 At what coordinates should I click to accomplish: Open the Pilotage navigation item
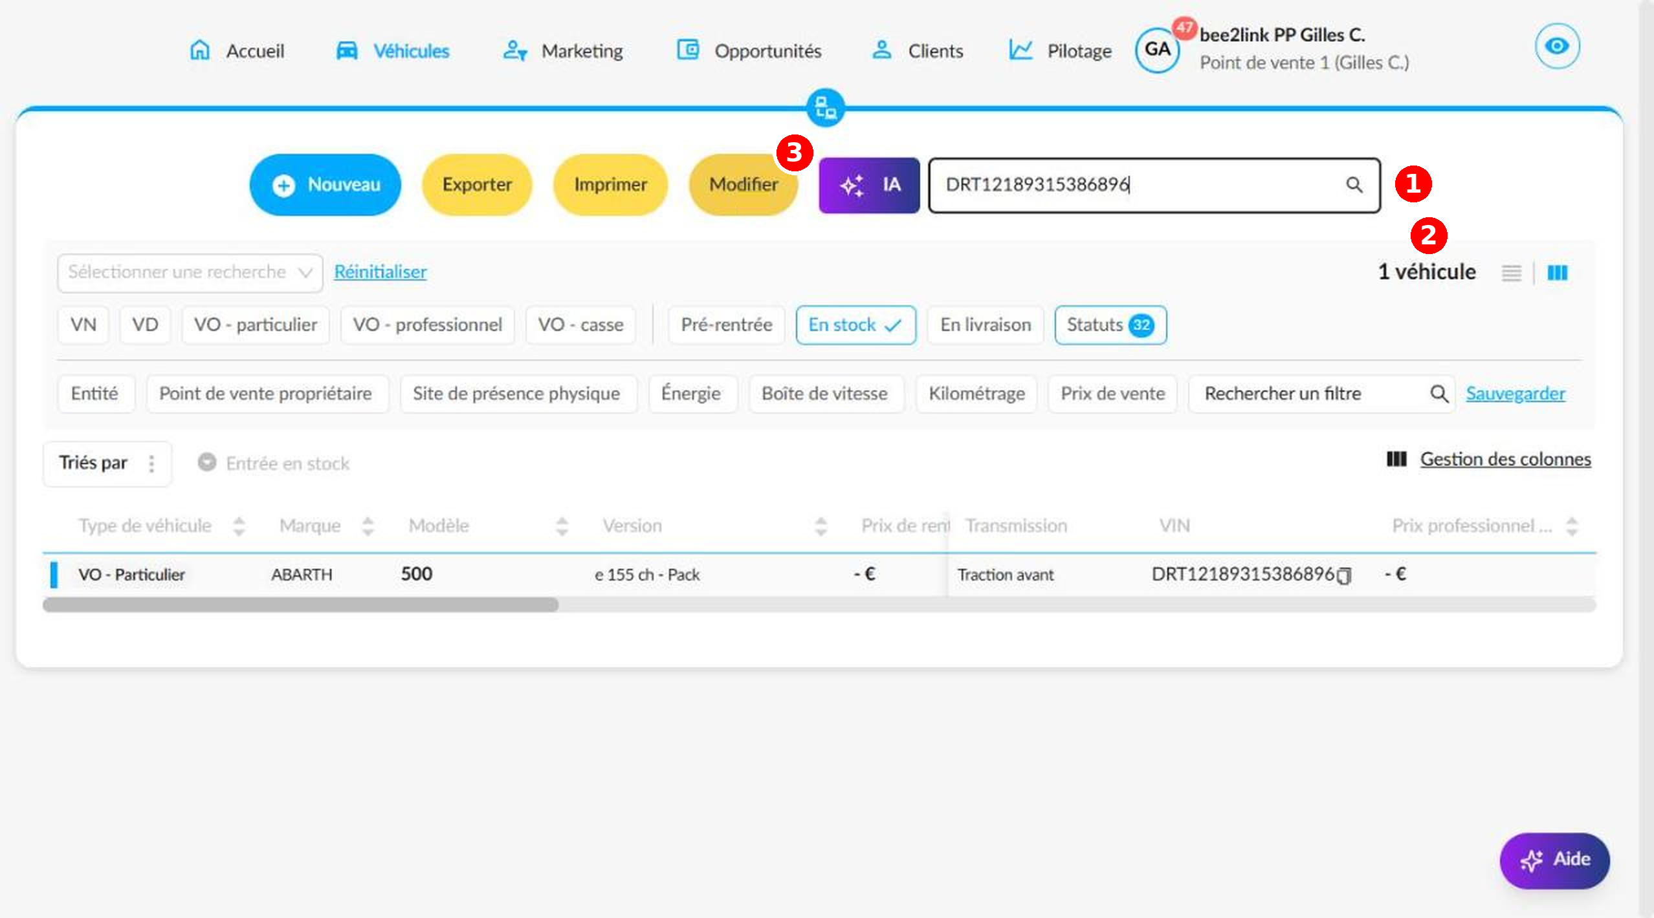(x=1060, y=51)
